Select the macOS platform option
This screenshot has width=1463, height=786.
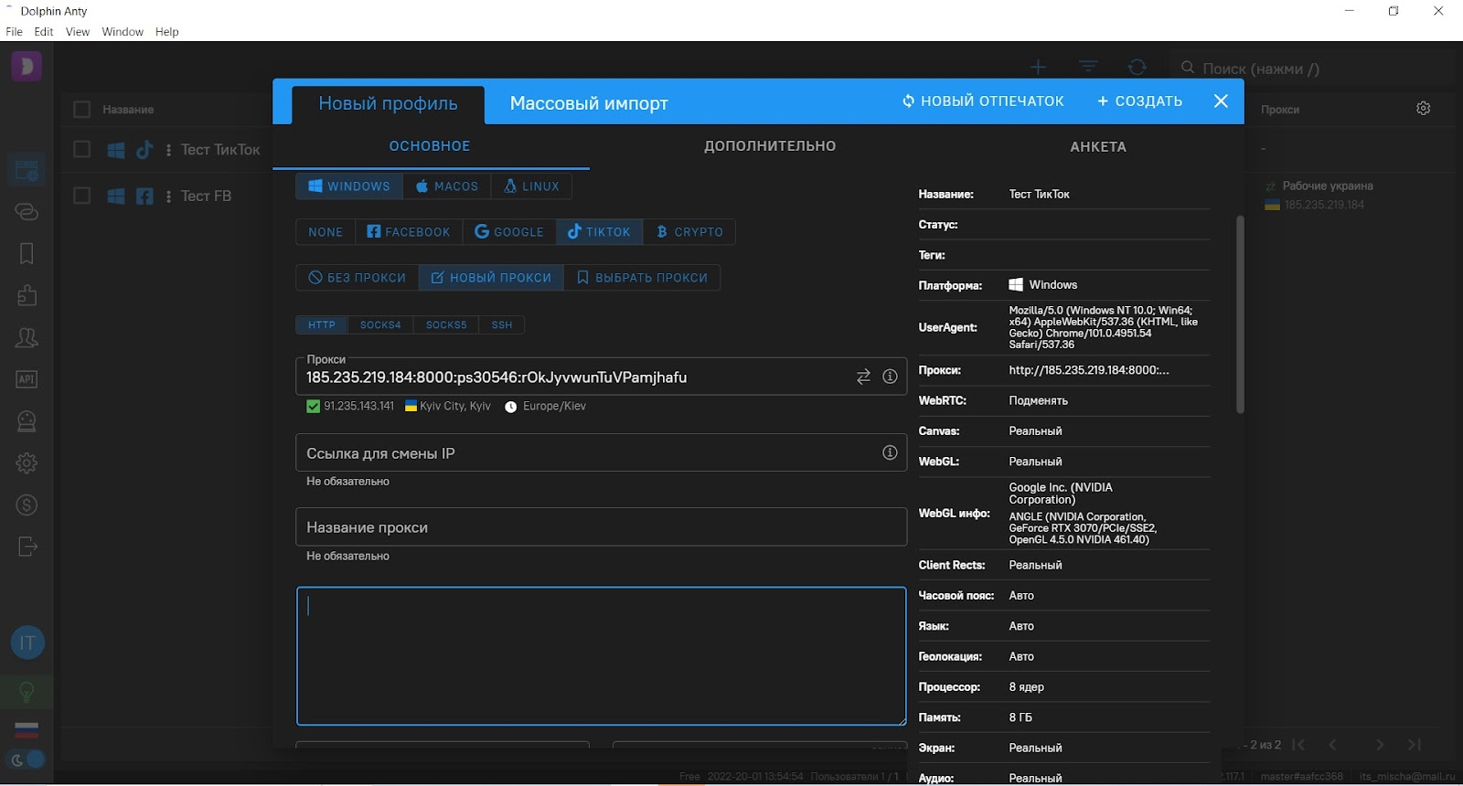(x=447, y=186)
